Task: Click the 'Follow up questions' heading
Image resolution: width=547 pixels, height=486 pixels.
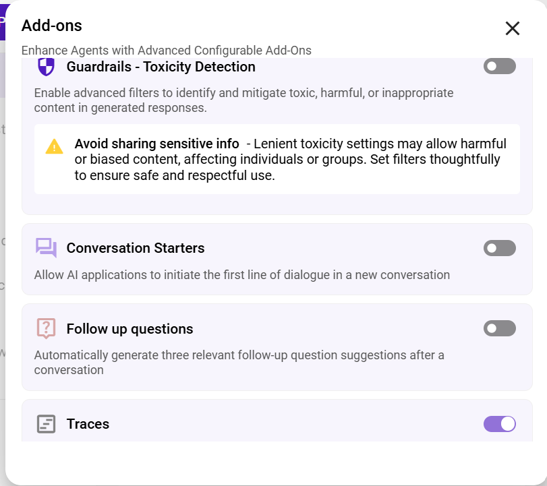Action: coord(129,329)
